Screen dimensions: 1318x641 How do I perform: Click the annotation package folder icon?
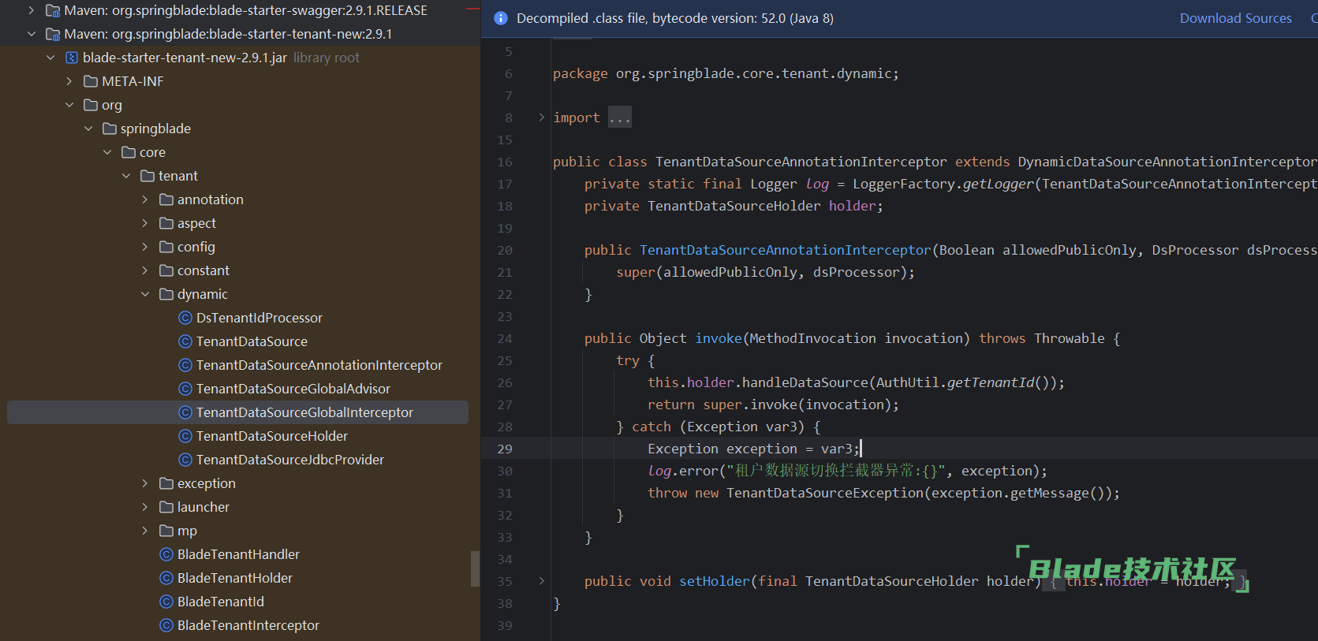point(166,199)
